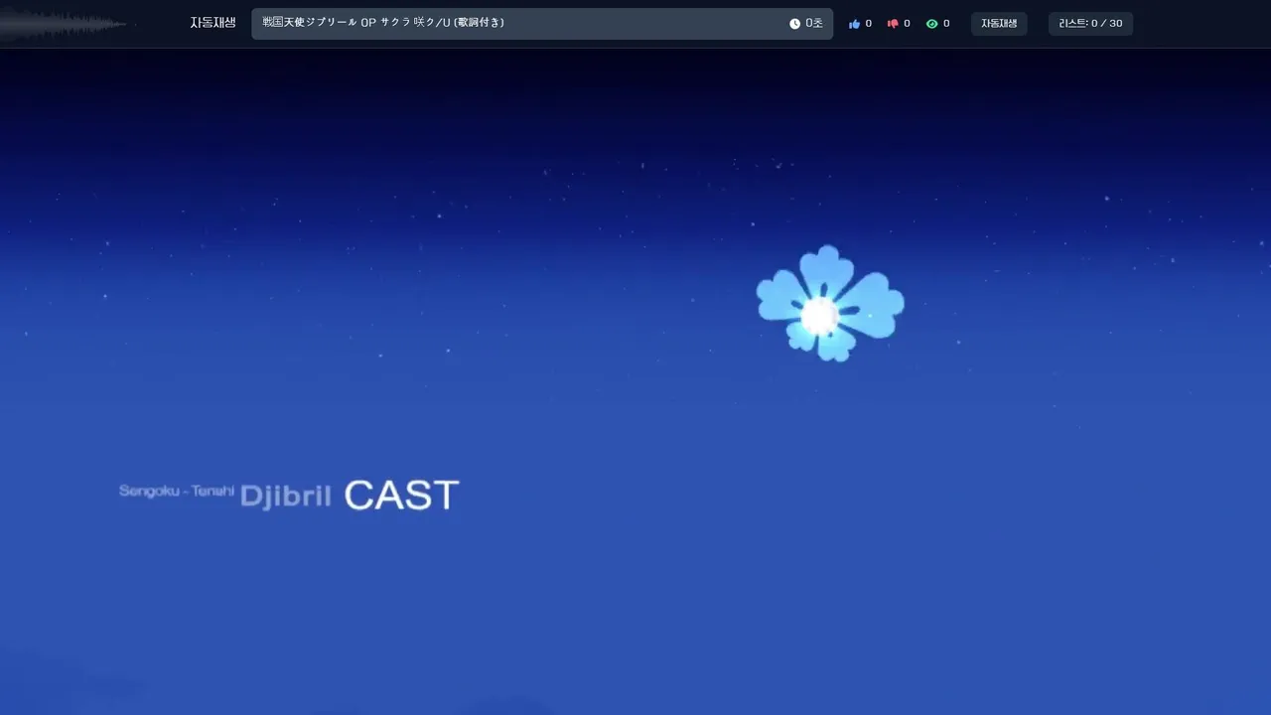Click the clock timer icon
Screen dimensions: 1271x715
click(x=794, y=24)
